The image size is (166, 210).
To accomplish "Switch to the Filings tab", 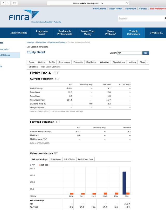I will [x=142, y=62].
